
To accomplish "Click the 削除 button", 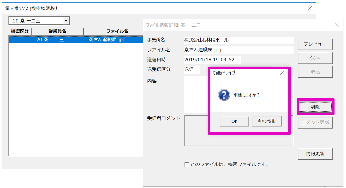I will click(315, 107).
